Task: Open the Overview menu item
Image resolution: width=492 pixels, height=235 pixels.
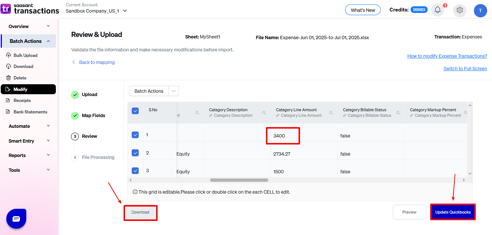Action: point(19,26)
